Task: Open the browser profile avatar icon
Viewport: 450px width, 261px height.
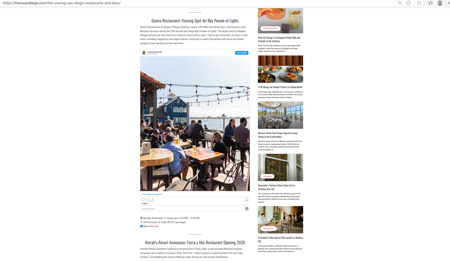Action: [x=440, y=3]
